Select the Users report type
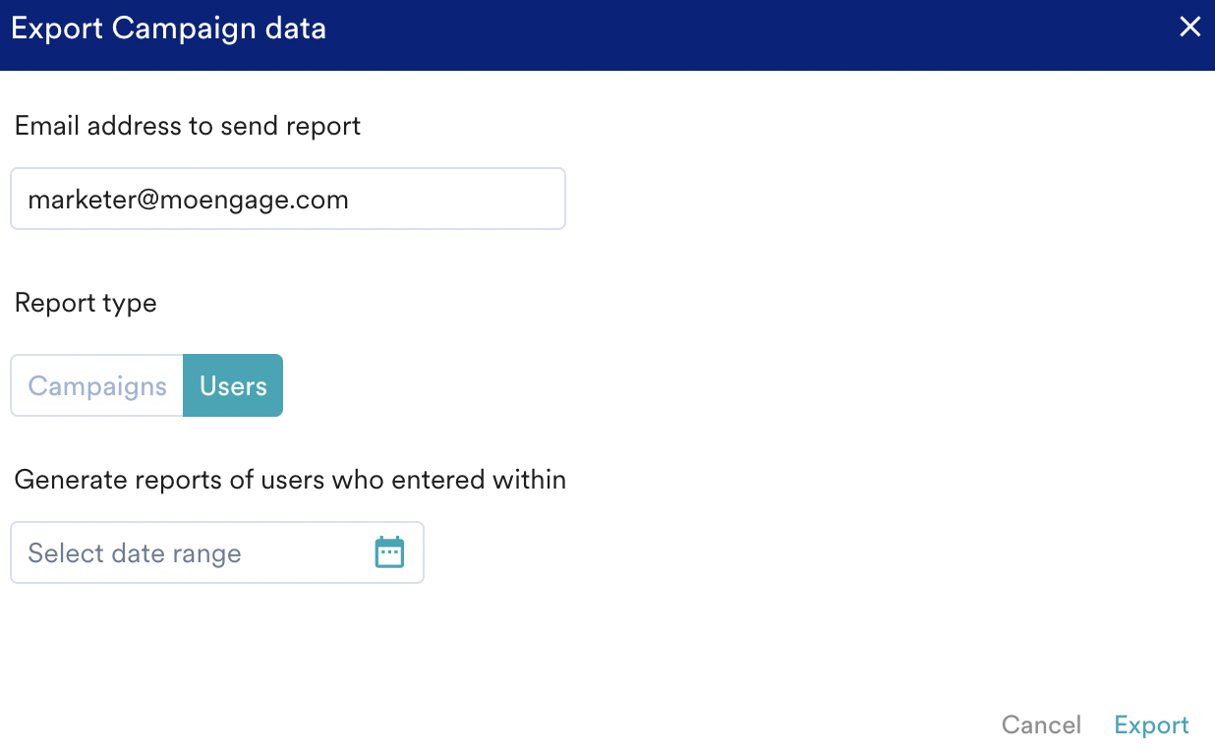Viewport: 1215px width, 752px height. point(233,385)
